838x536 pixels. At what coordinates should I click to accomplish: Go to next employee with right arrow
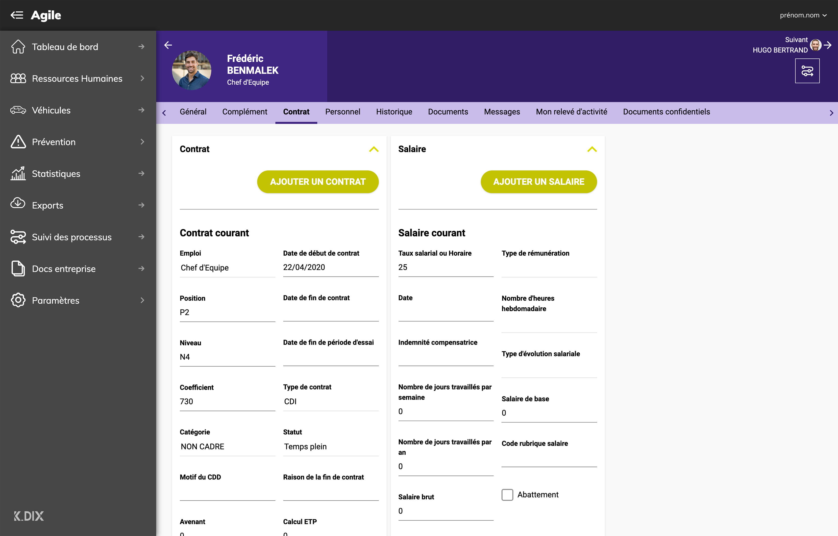tap(828, 45)
